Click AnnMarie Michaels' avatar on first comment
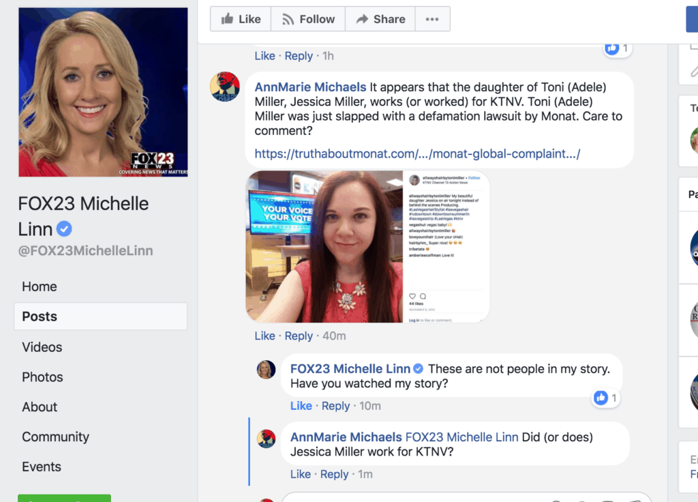 click(225, 87)
